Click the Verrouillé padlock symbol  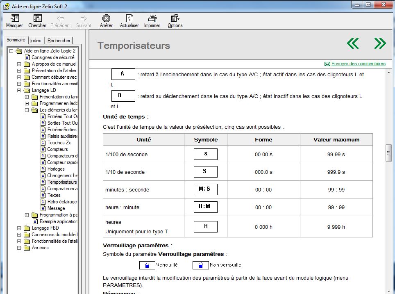click(147, 265)
